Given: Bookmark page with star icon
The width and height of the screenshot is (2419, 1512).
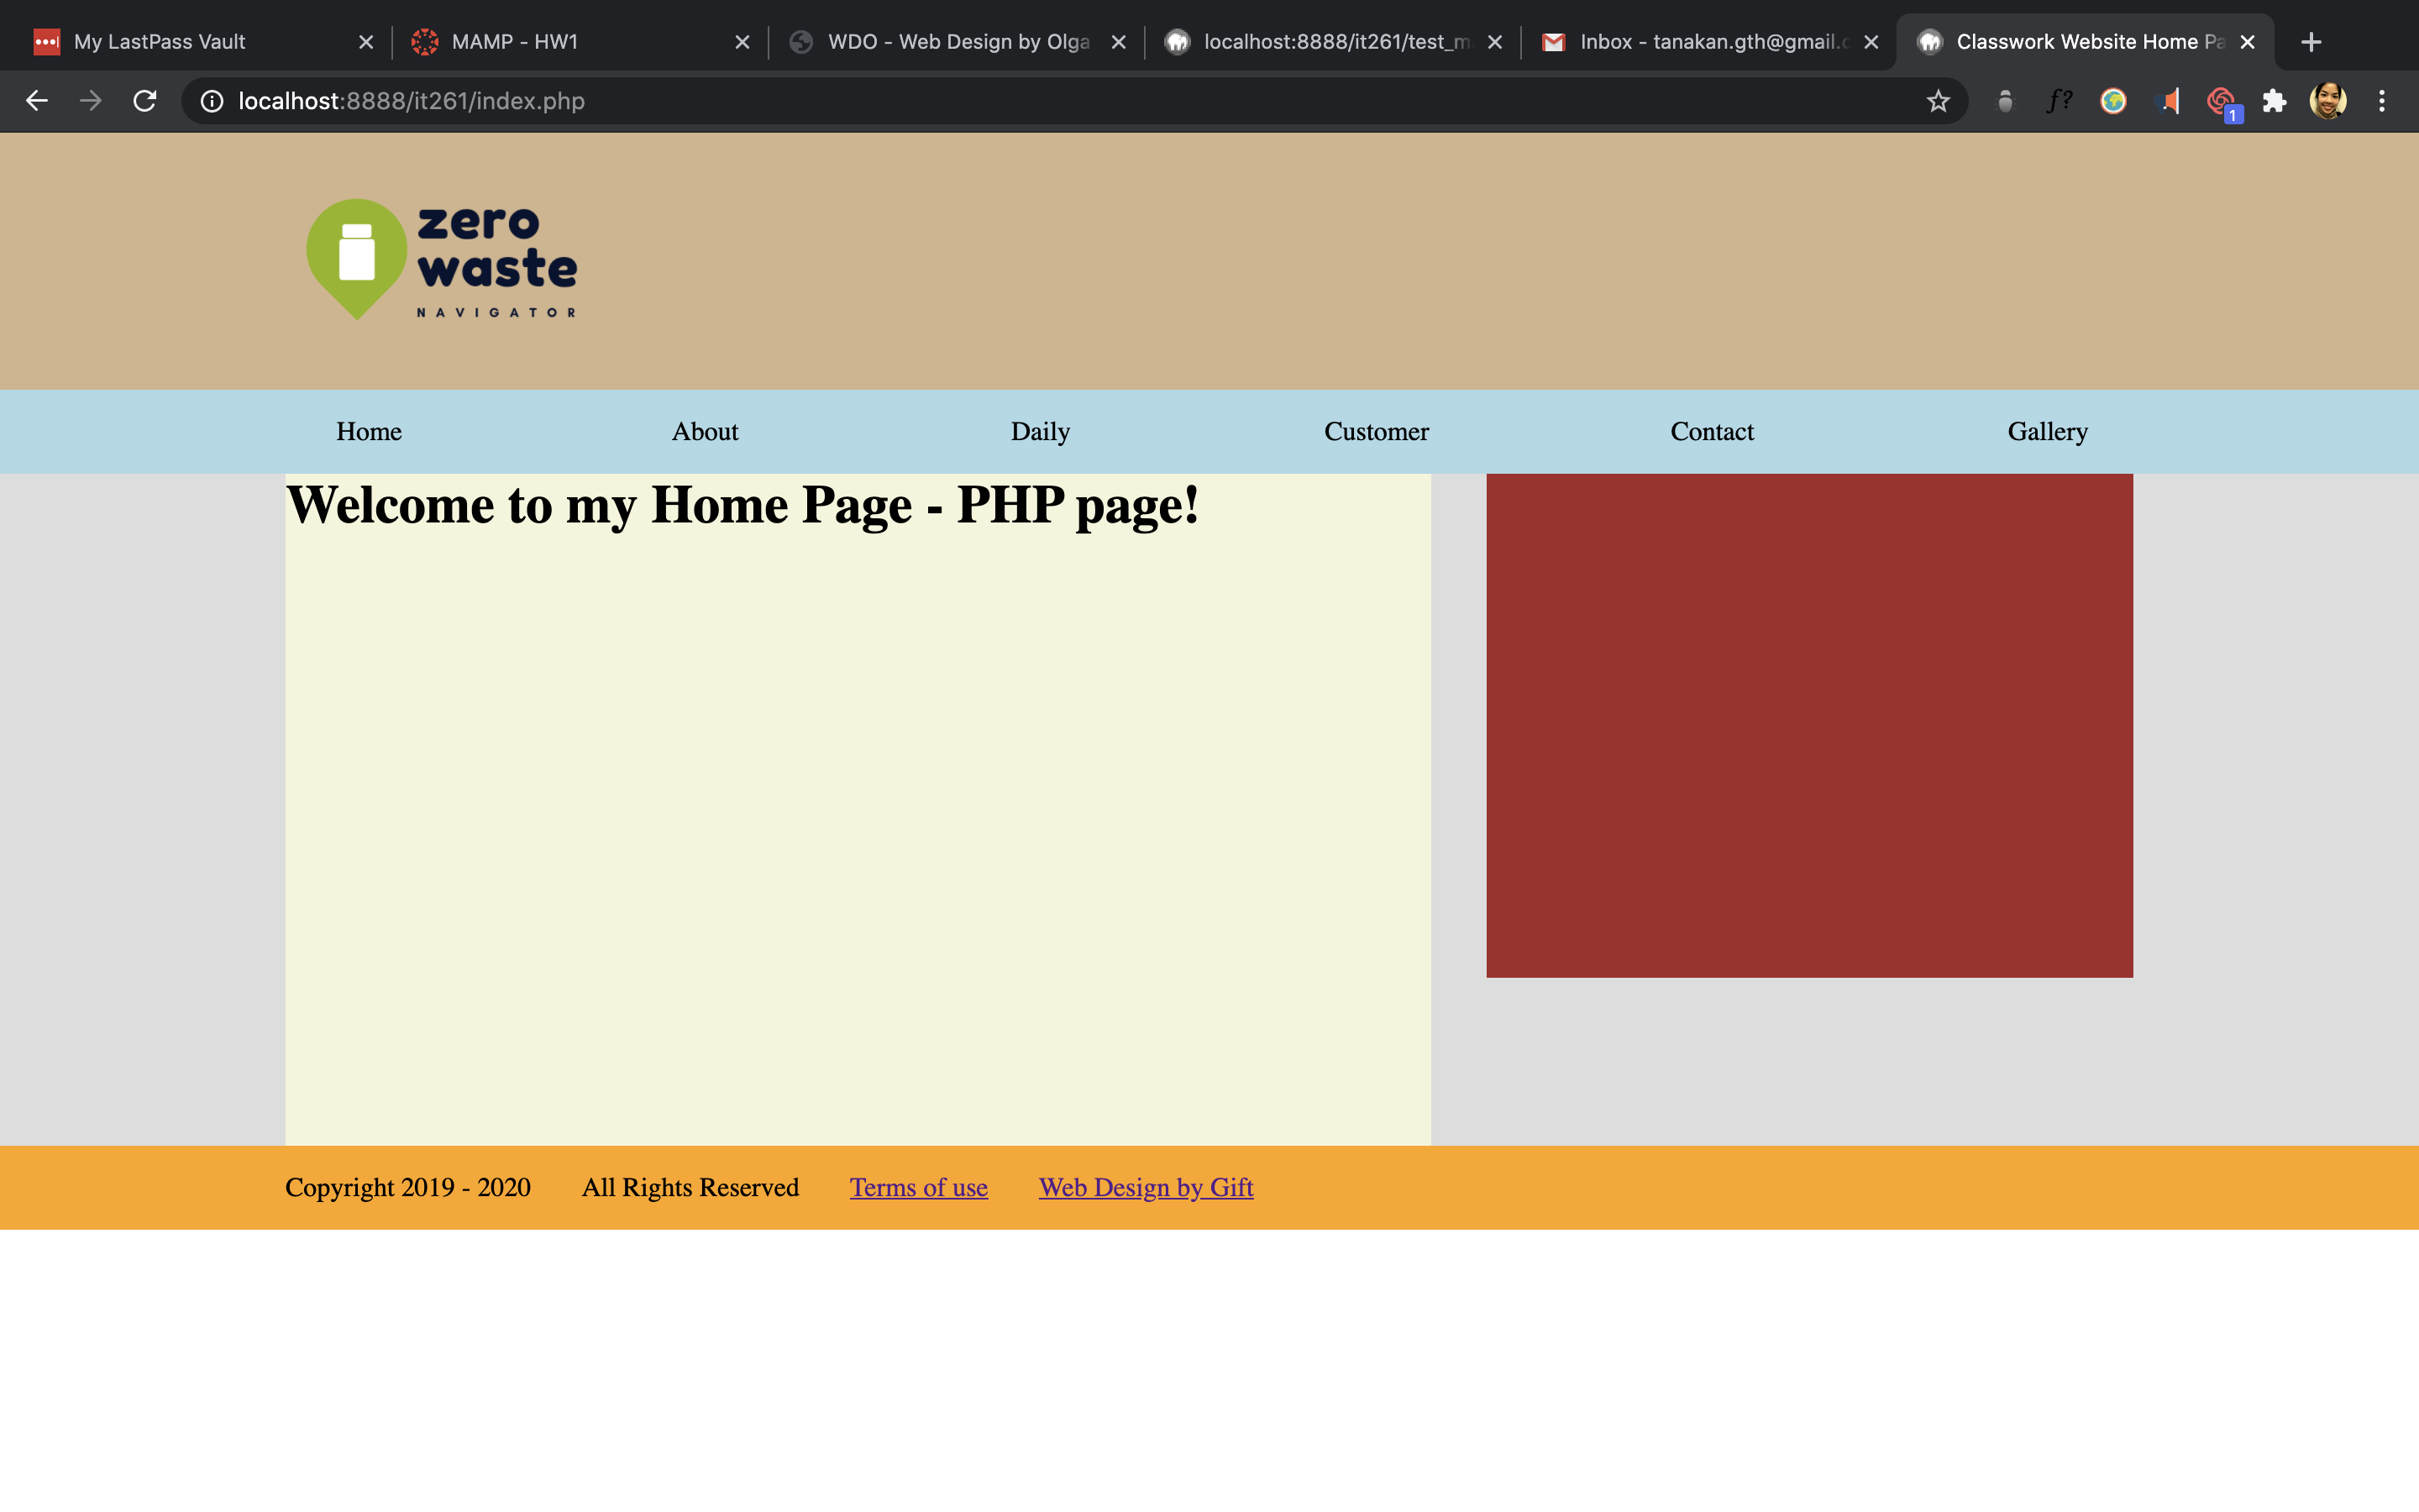Looking at the screenshot, I should coord(1937,101).
